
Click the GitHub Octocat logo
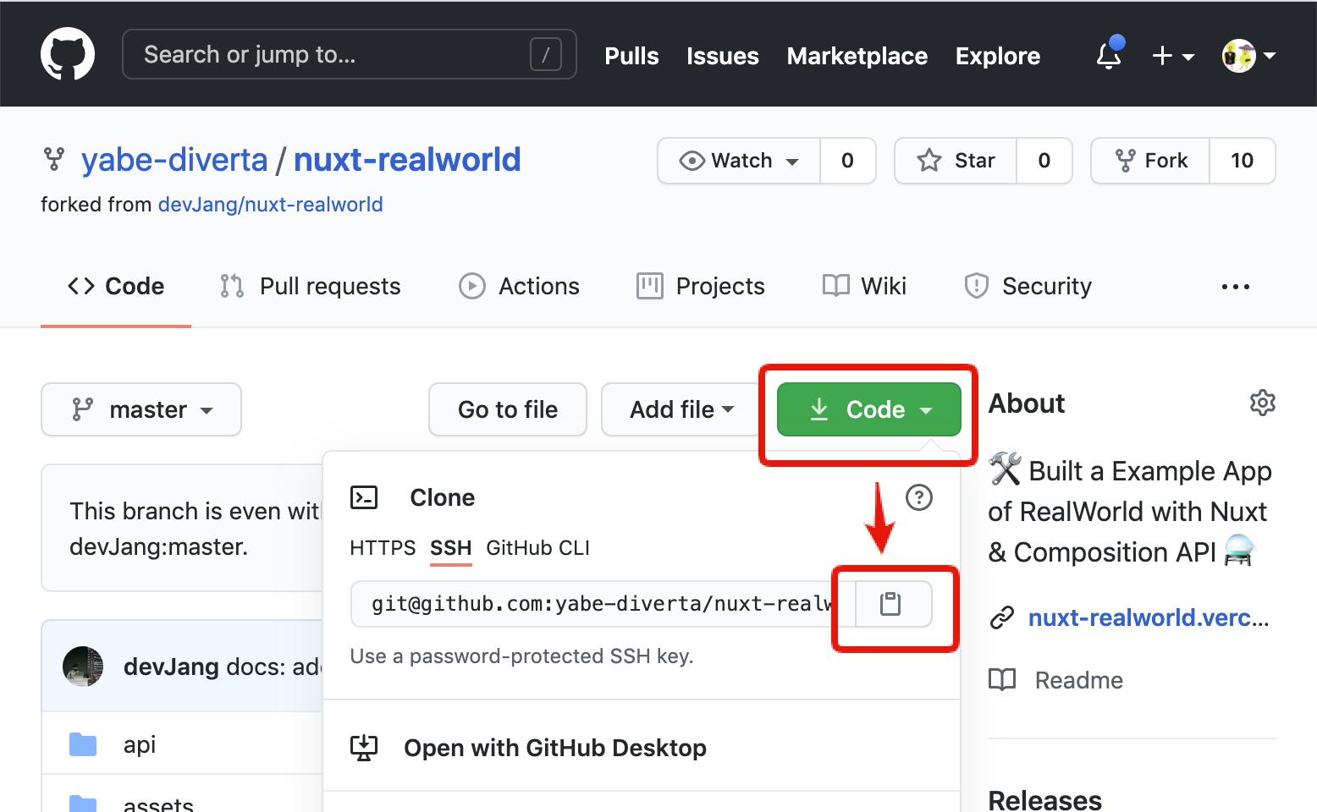(x=68, y=54)
